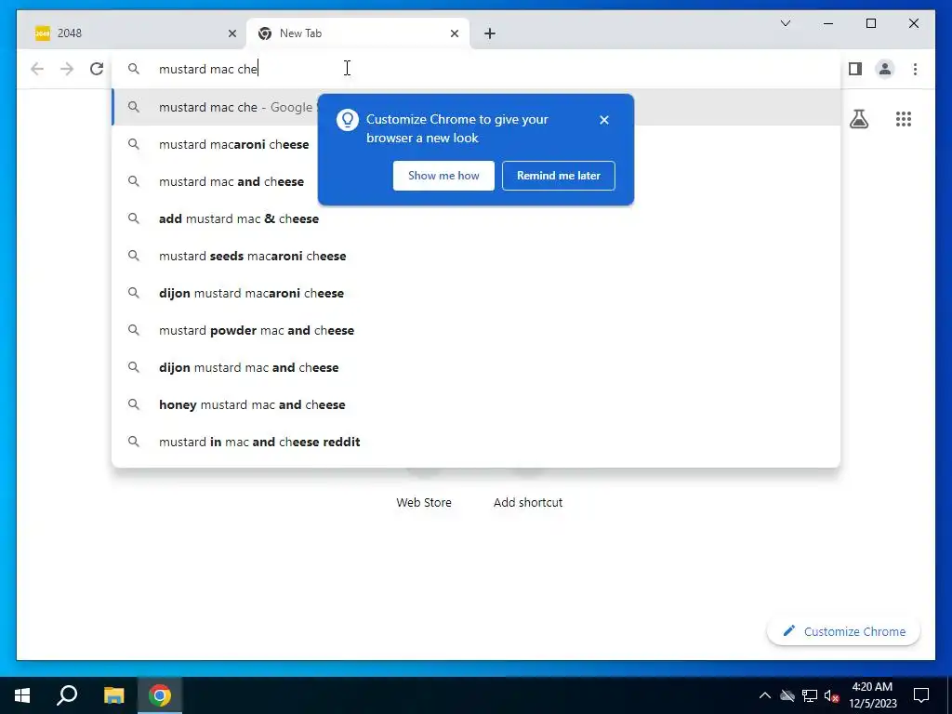This screenshot has width=952, height=714.
Task: Open File Explorer from the taskbar
Action: tap(113, 695)
